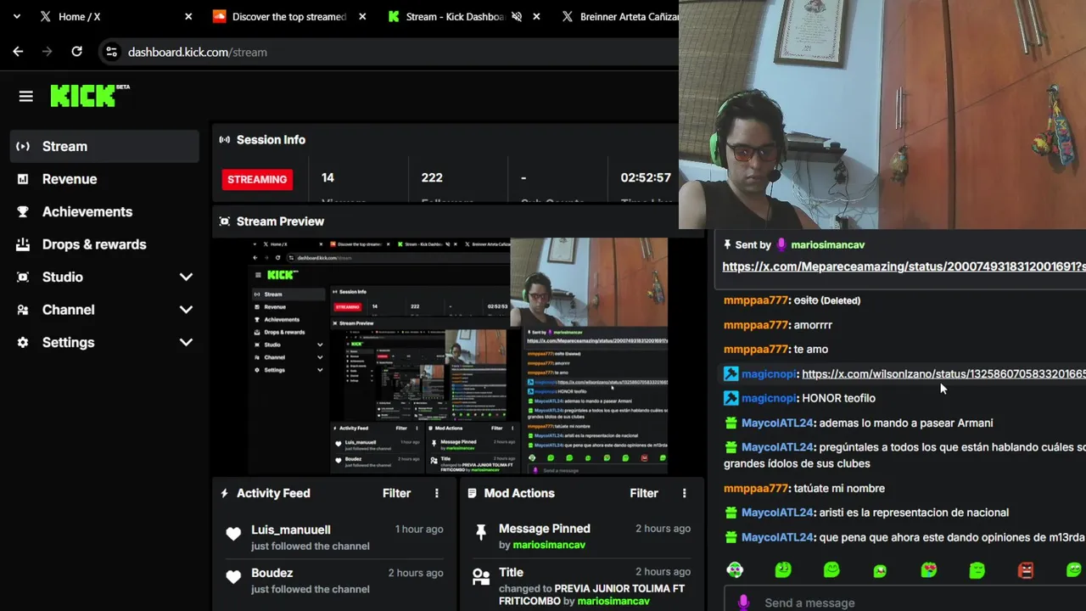The image size is (1086, 611).
Task: Expand the Channel section chevron
Action: point(186,310)
